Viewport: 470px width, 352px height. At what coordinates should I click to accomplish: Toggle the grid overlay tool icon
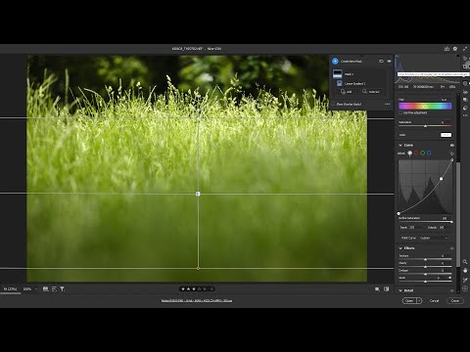(465, 288)
